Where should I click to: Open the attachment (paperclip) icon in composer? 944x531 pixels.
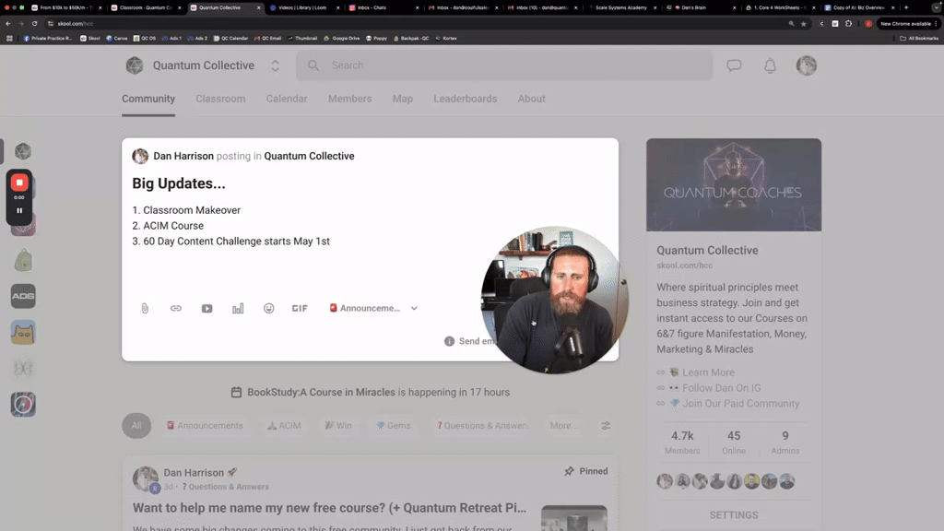(x=145, y=308)
